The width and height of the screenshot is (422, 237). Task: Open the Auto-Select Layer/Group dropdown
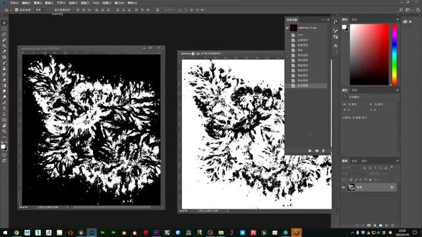[41, 10]
